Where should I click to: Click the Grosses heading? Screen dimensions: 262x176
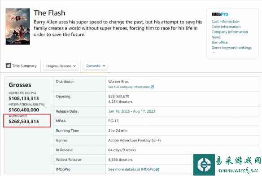point(20,85)
